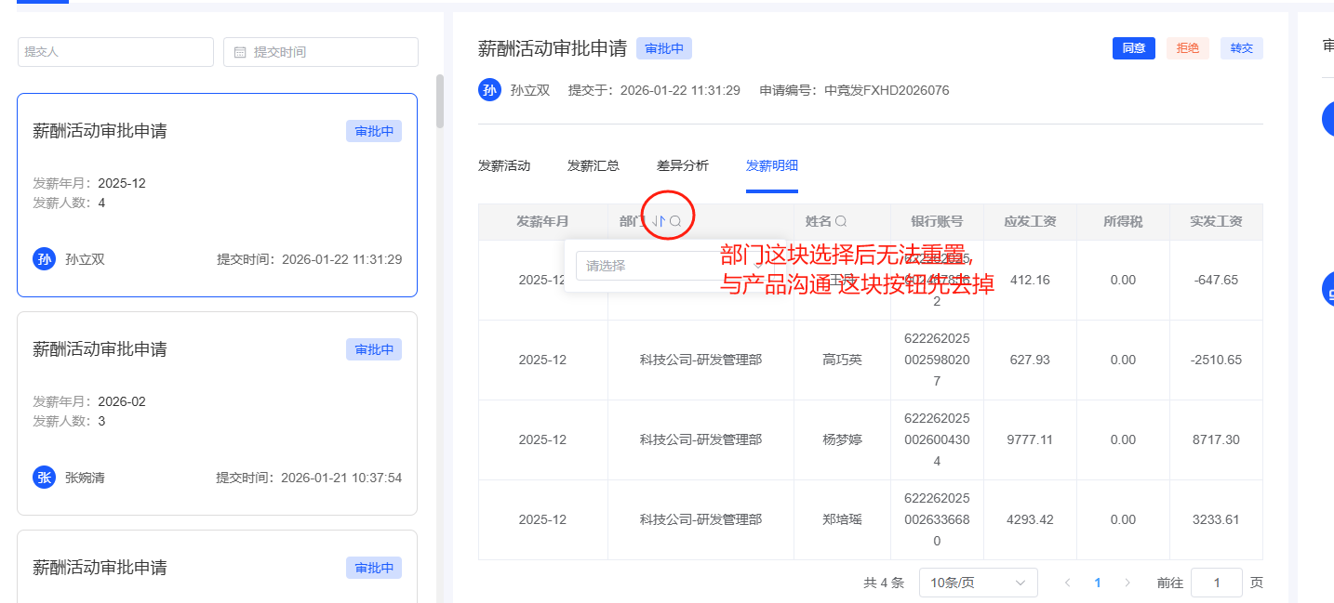Click the 拒绝 reject button
The image size is (1334, 603).
1188,48
